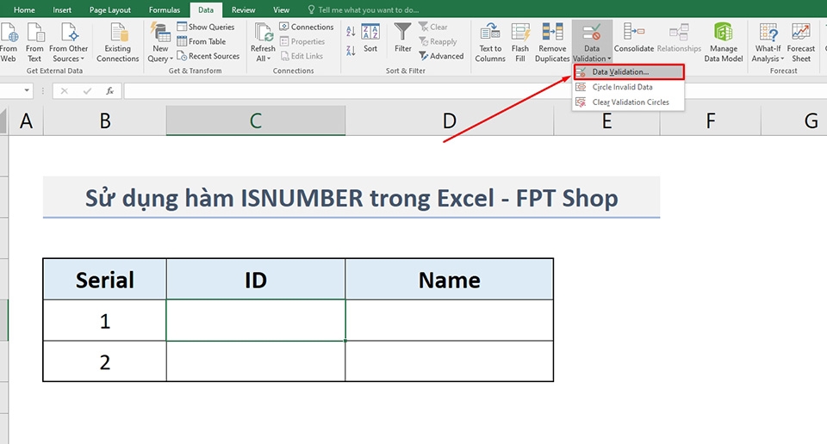
Task: Click Advanced filter
Action: click(x=441, y=56)
